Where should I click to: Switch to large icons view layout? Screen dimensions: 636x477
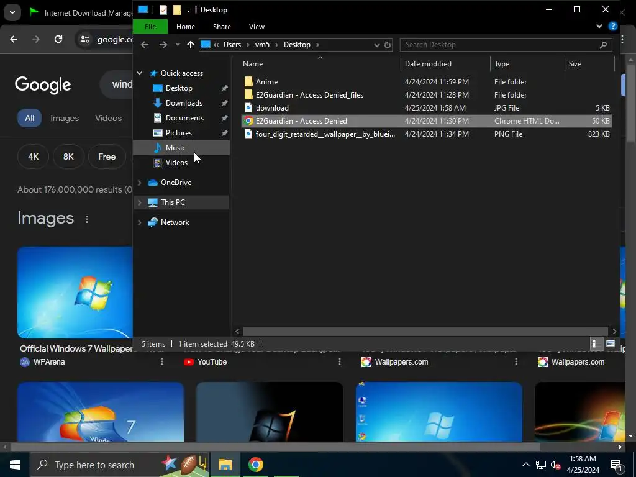[610, 343]
